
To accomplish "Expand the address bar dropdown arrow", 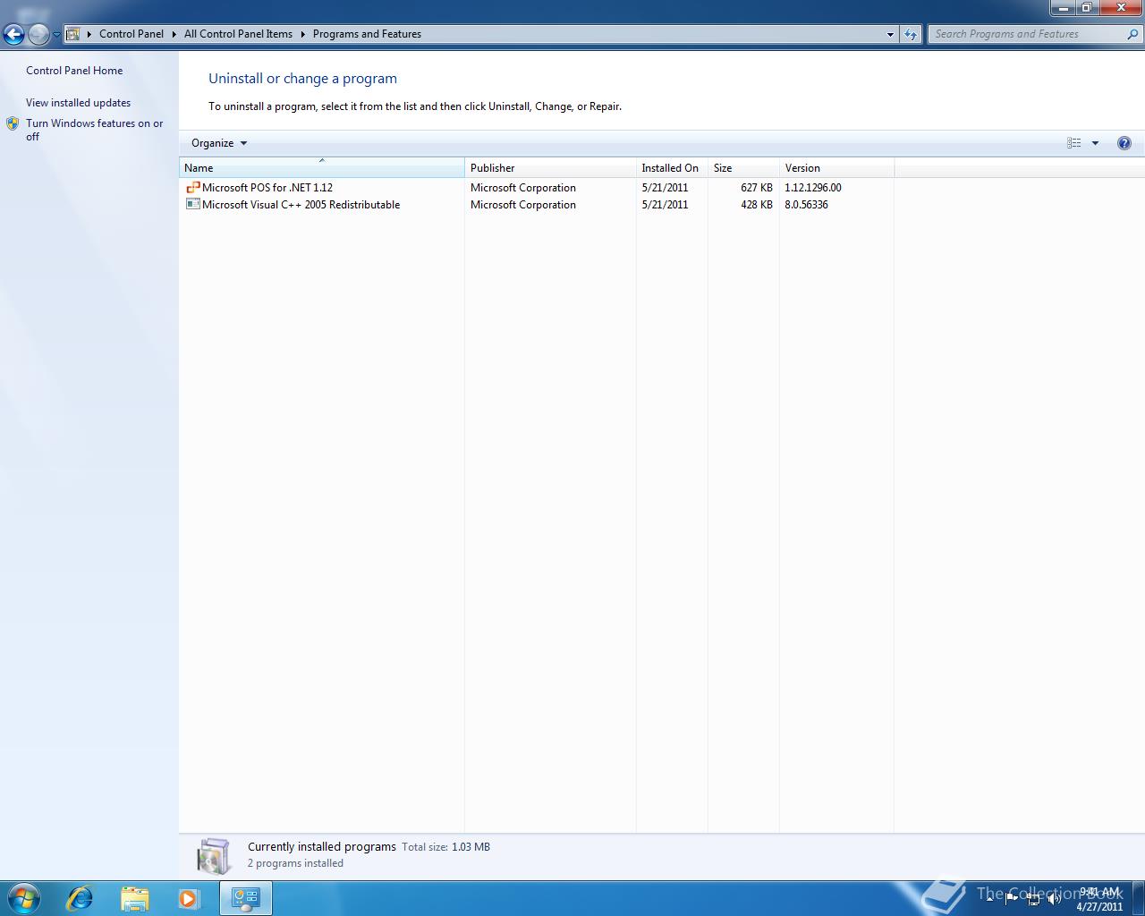I will (x=889, y=34).
